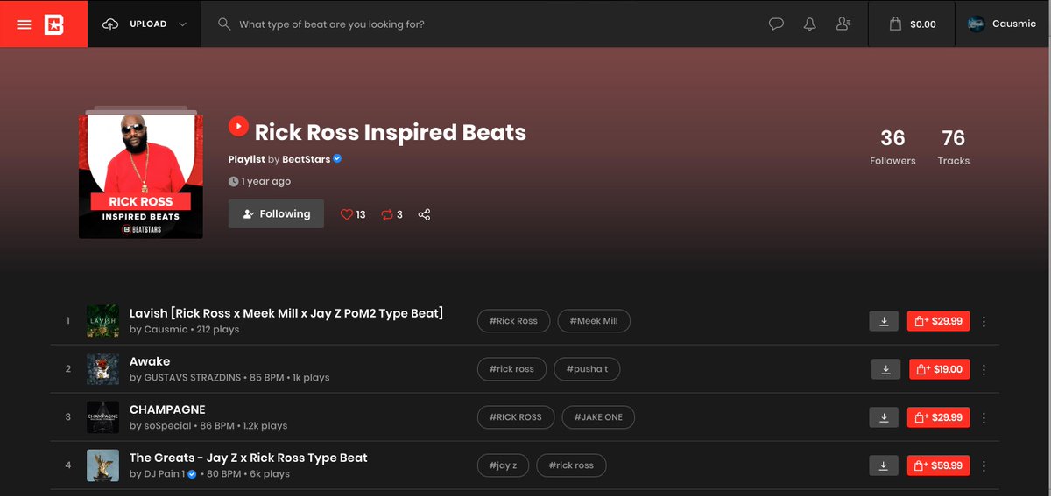Select the #Rick Ross tag on Lavish
This screenshot has height=496, width=1051.
[x=514, y=321]
